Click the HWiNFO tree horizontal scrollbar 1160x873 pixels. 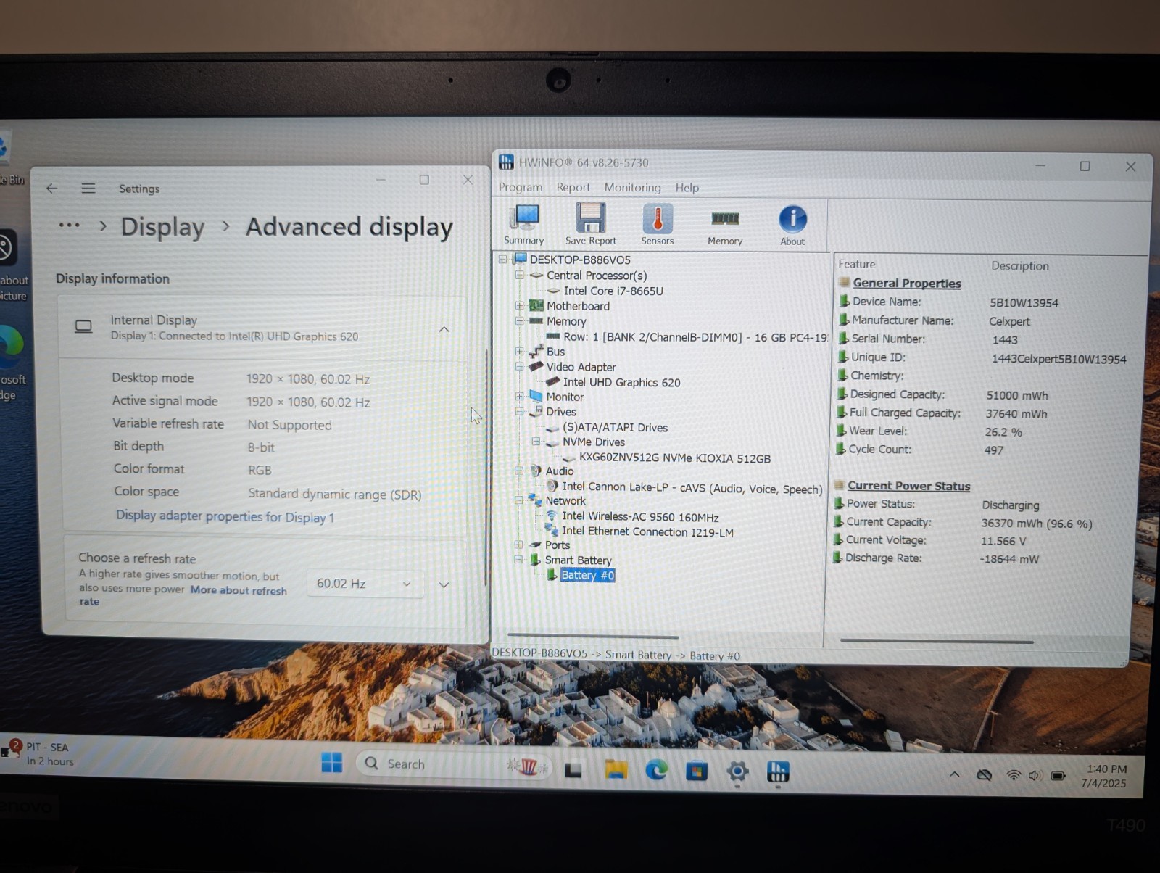tap(593, 637)
